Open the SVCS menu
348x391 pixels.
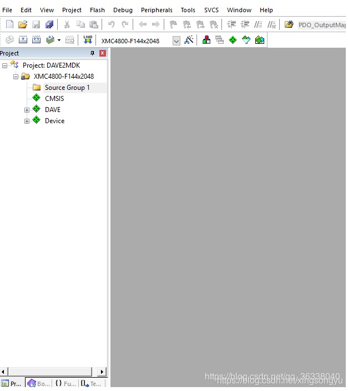[211, 10]
